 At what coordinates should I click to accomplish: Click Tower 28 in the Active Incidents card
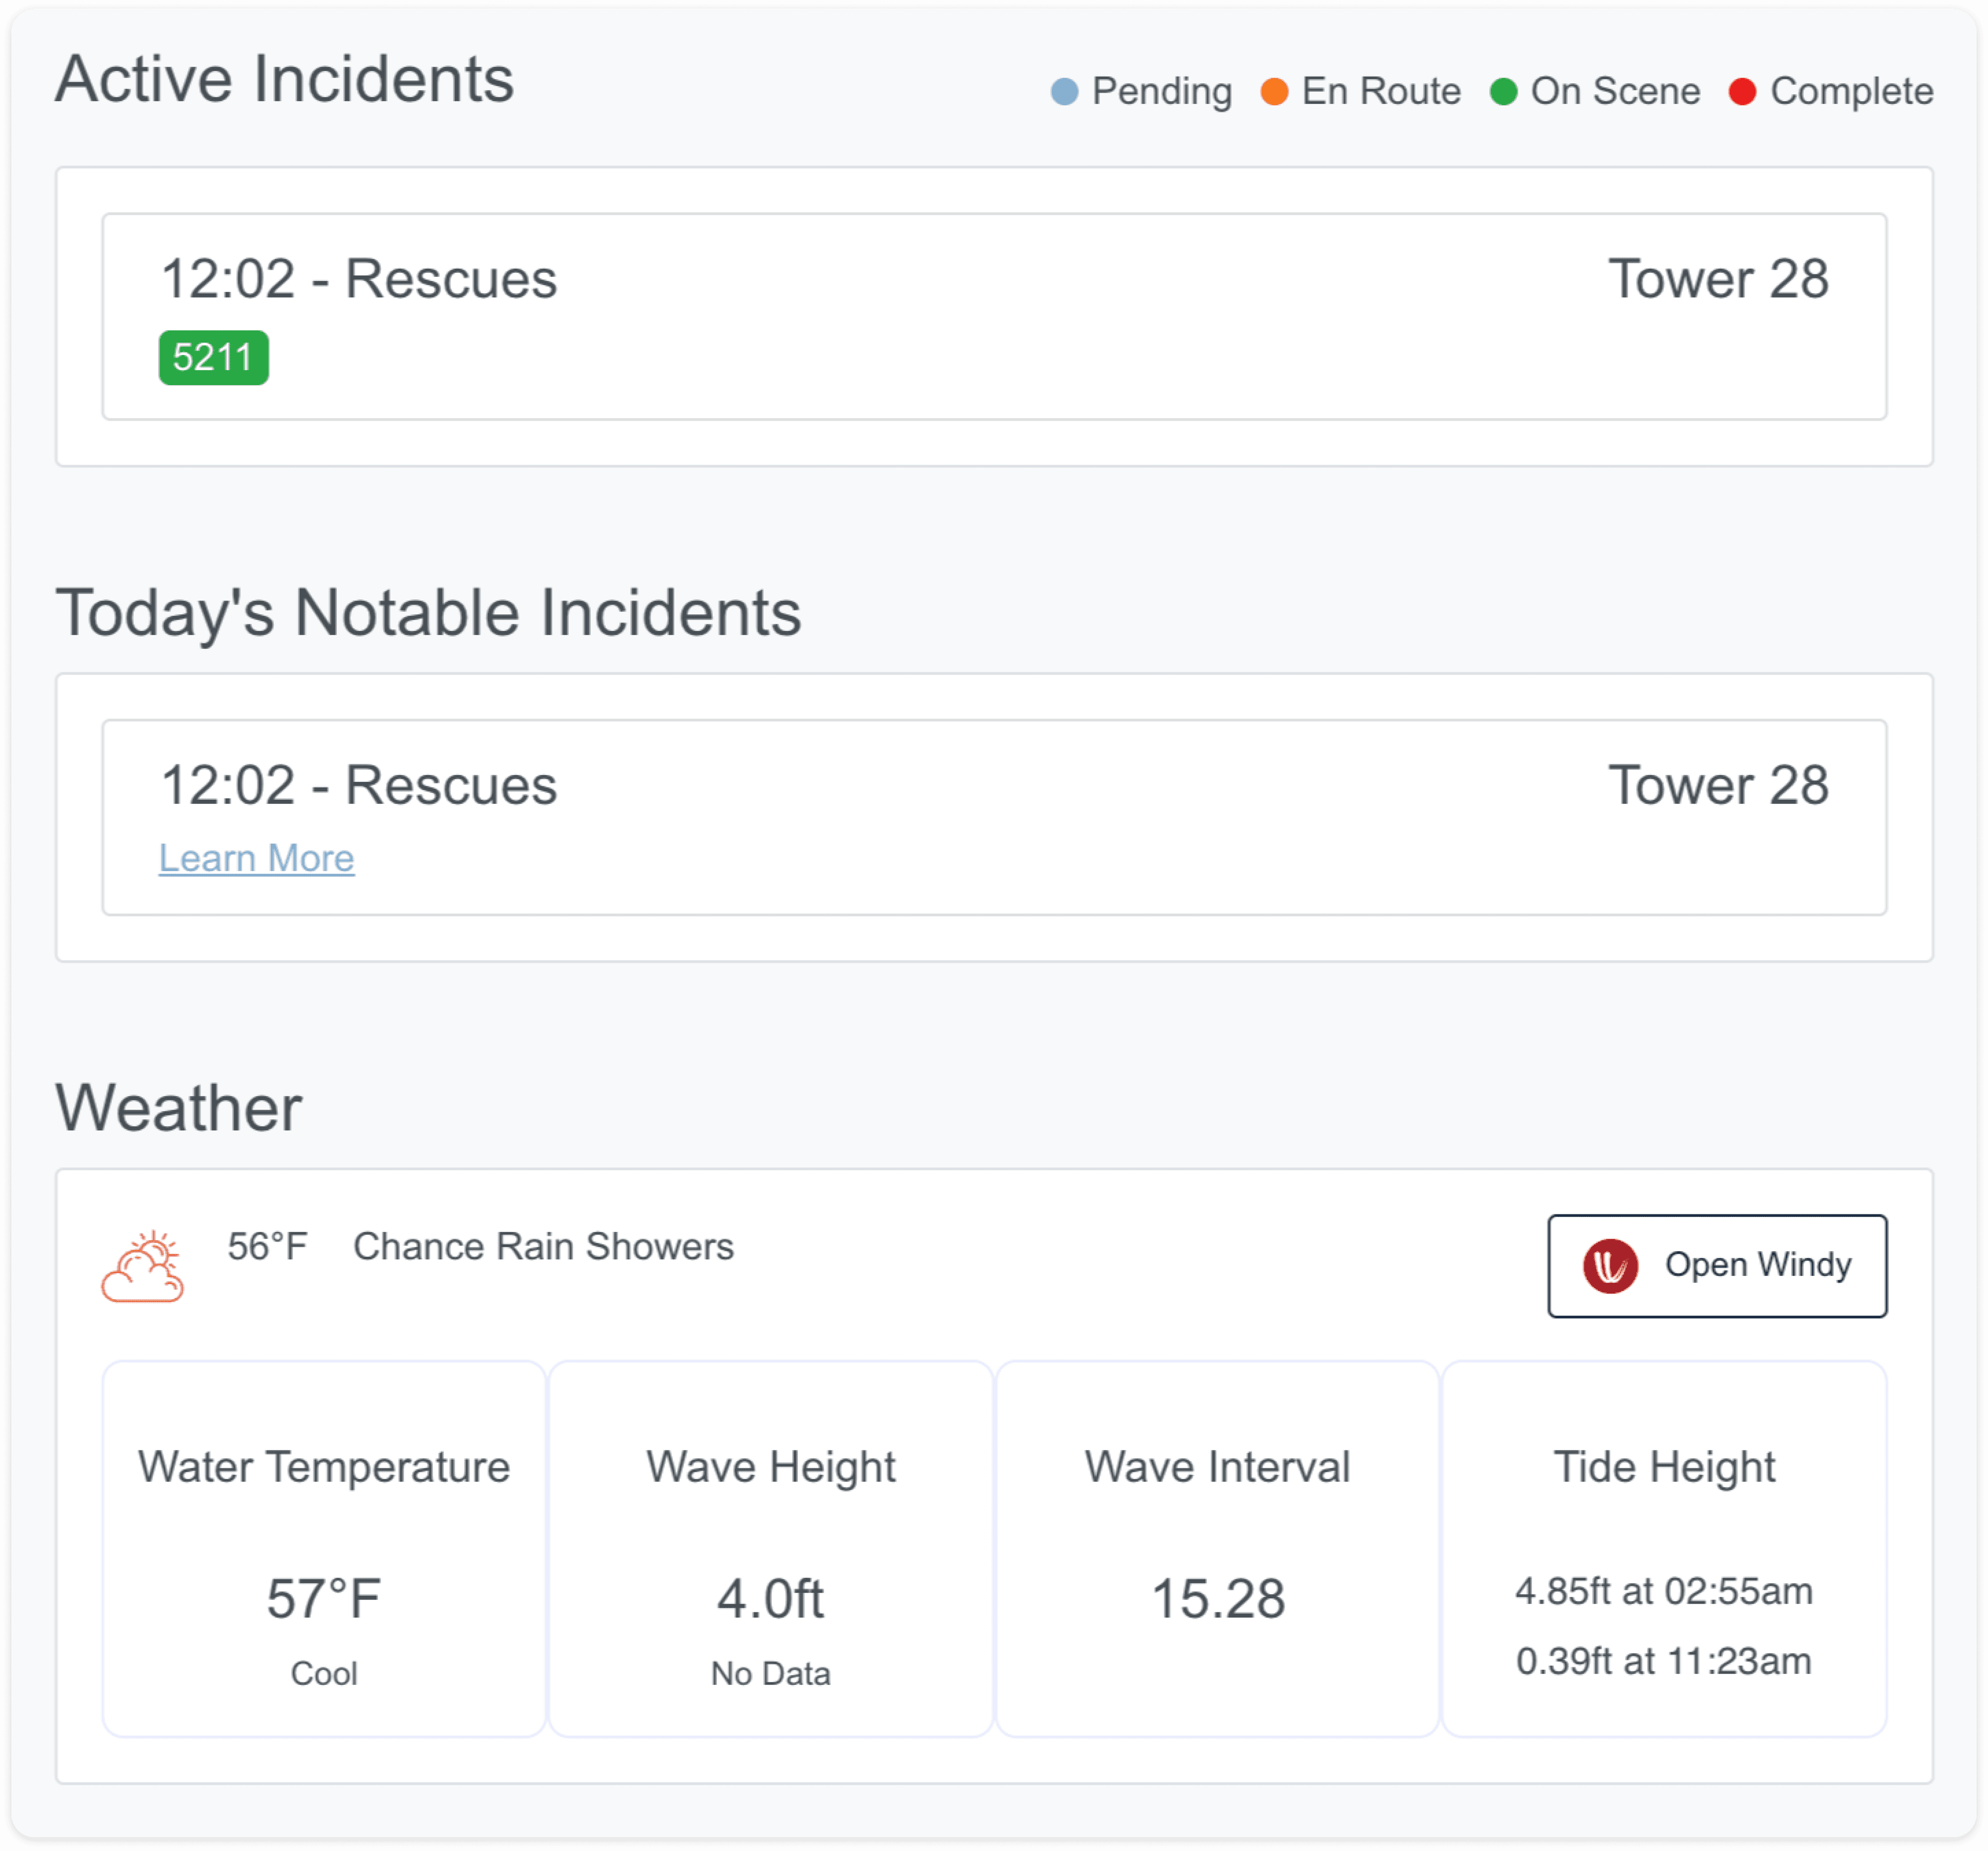click(x=1718, y=278)
